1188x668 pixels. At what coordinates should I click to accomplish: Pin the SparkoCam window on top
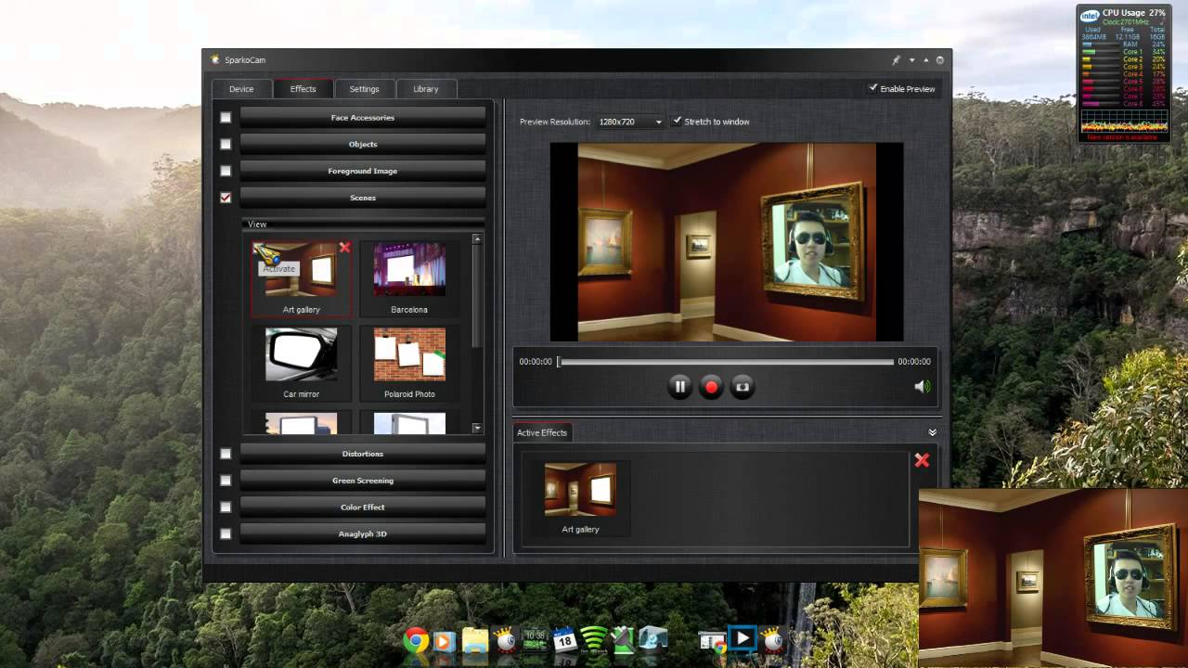[896, 60]
